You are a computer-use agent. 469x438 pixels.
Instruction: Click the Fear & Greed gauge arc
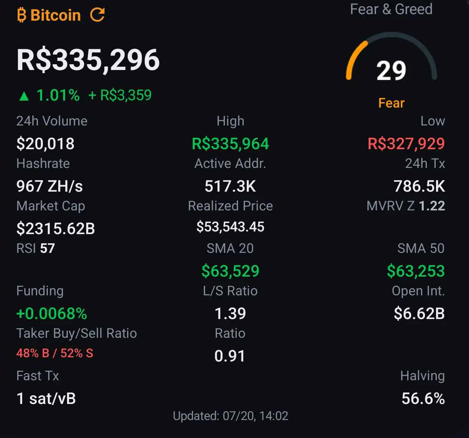(391, 56)
